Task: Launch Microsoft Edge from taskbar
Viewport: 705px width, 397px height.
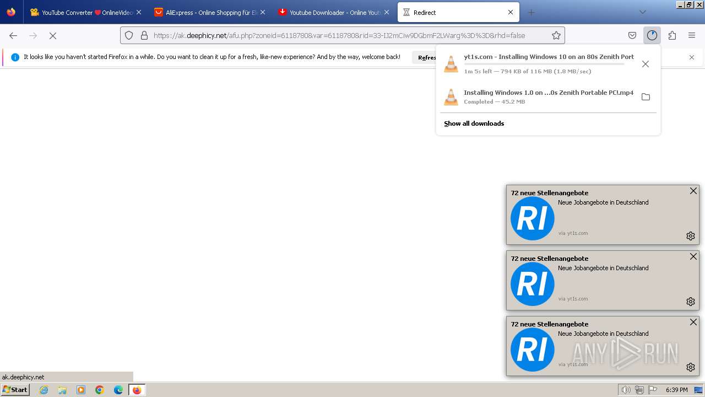Action: tap(118, 390)
